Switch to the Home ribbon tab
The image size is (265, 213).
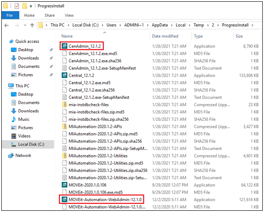29,15
